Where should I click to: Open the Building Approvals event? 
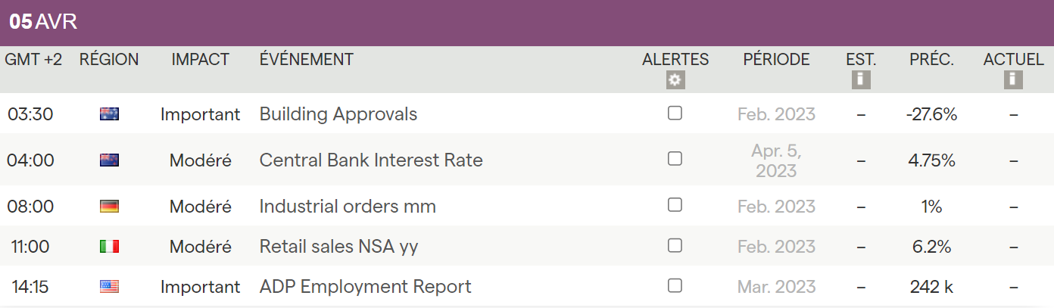pyautogui.click(x=338, y=114)
